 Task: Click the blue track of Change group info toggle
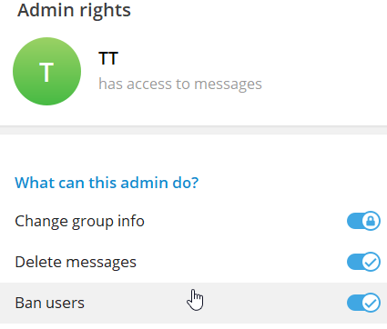(x=354, y=221)
